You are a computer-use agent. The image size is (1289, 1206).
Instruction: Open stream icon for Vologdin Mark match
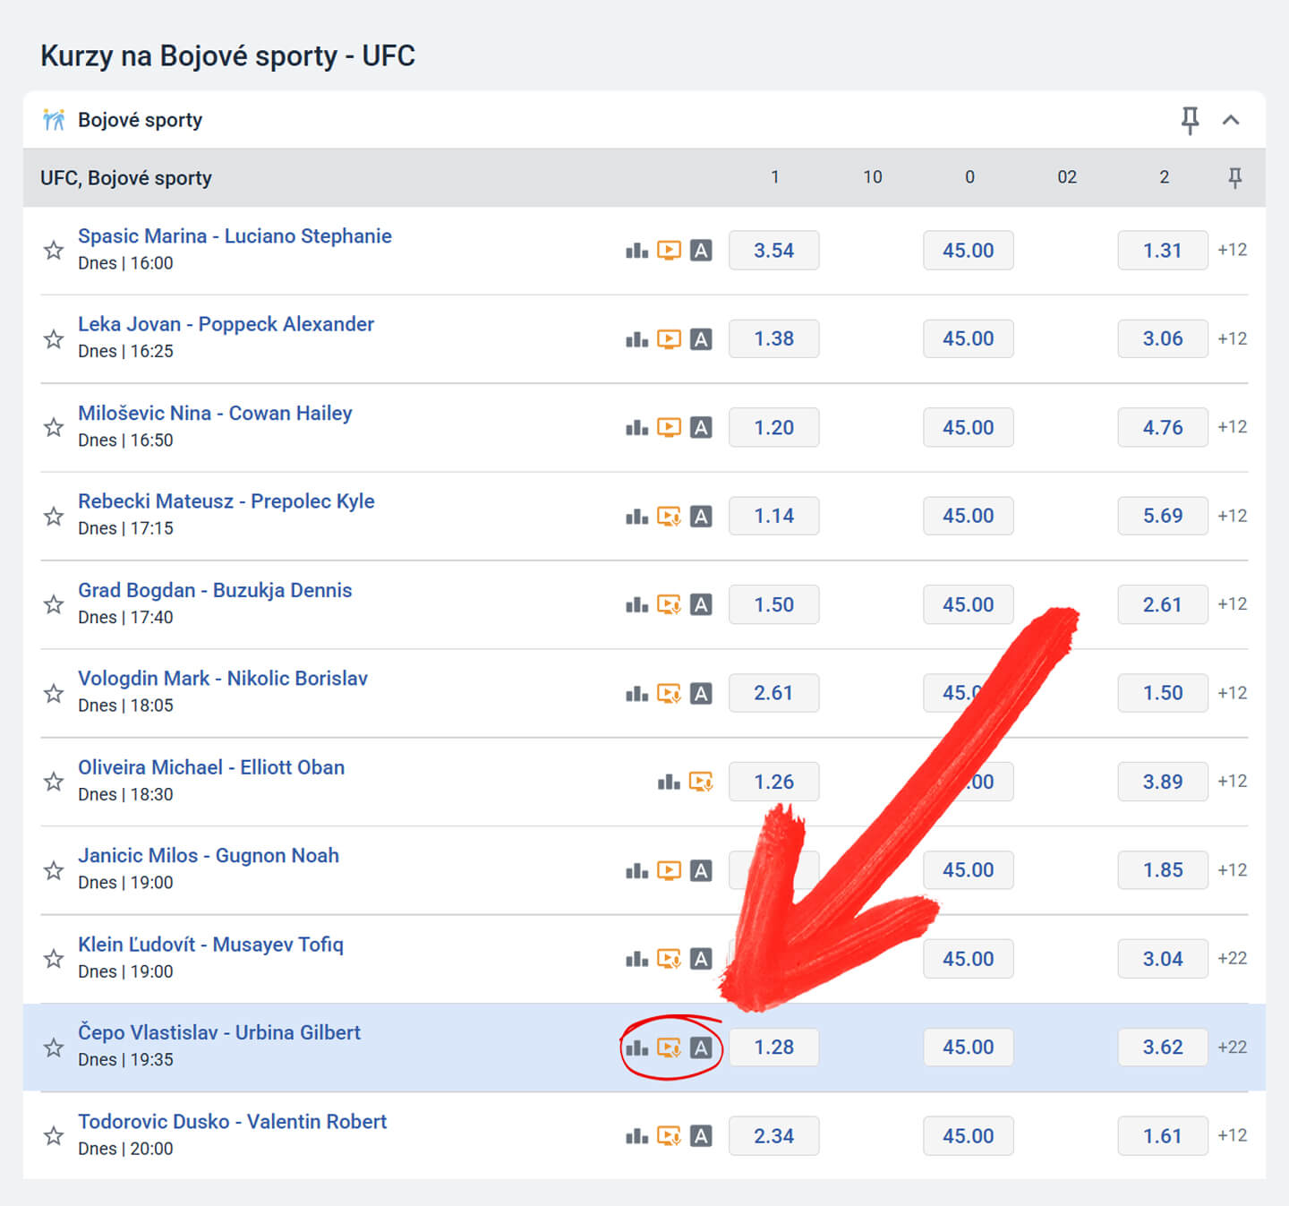coord(669,694)
